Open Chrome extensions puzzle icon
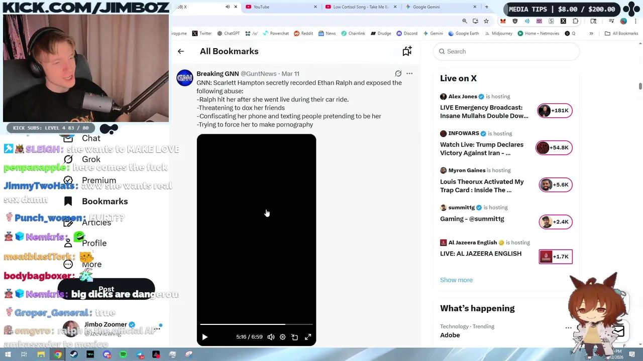643x361 pixels. [x=576, y=21]
